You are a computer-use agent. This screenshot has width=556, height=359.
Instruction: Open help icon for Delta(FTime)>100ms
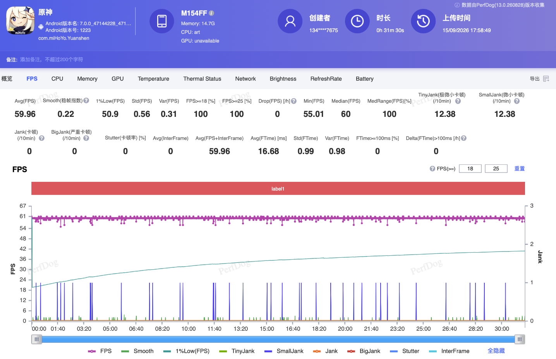coord(464,138)
